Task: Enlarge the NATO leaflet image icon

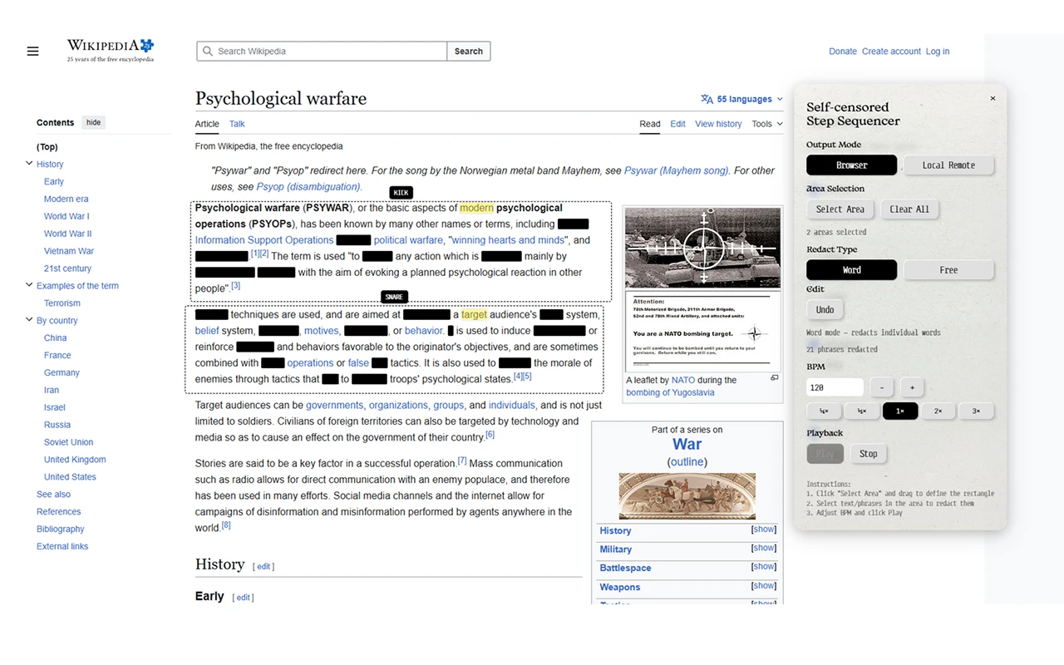Action: pyautogui.click(x=774, y=377)
